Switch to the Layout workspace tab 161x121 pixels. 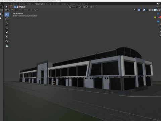[x=7, y=4]
